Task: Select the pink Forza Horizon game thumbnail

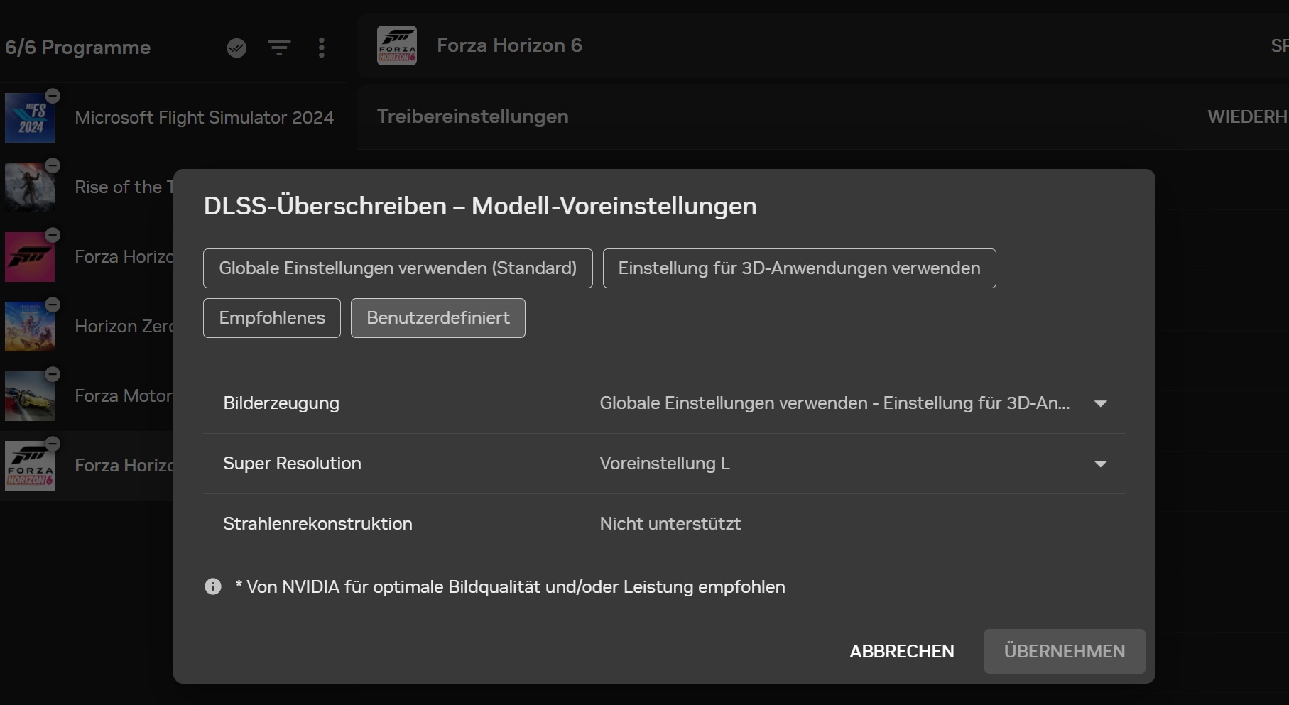Action: pyautogui.click(x=30, y=257)
